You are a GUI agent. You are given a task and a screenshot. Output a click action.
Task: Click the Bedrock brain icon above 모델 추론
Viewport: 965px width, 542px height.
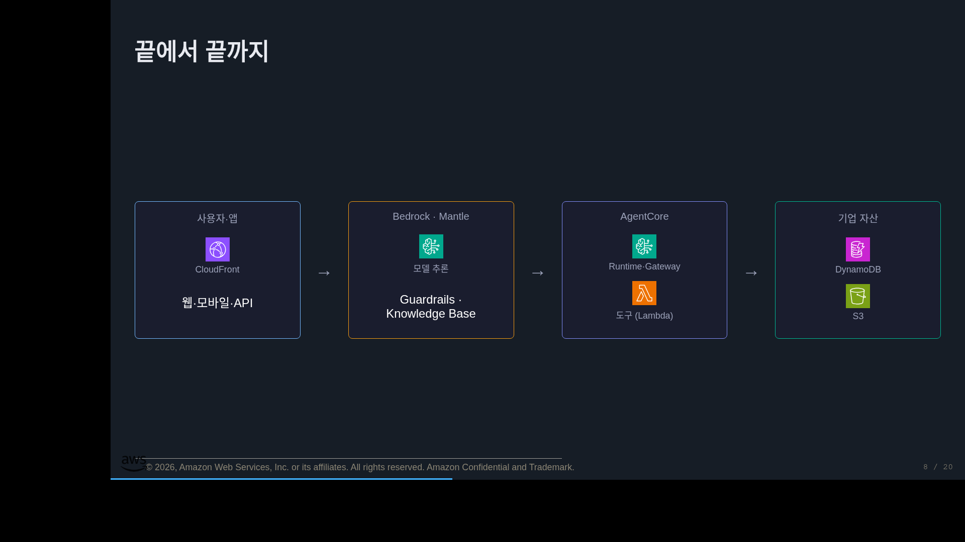click(431, 246)
